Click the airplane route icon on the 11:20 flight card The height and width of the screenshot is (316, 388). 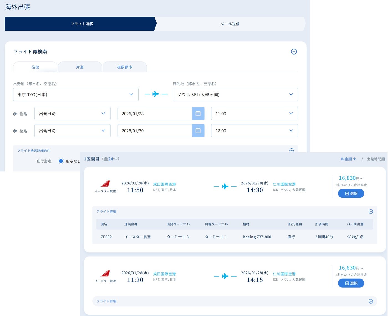click(225, 276)
